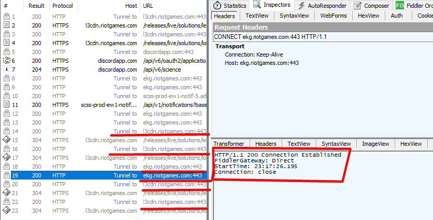This screenshot has width=433, height=220.
Task: Sort sessions by Protocol column header
Action: [x=63, y=6]
